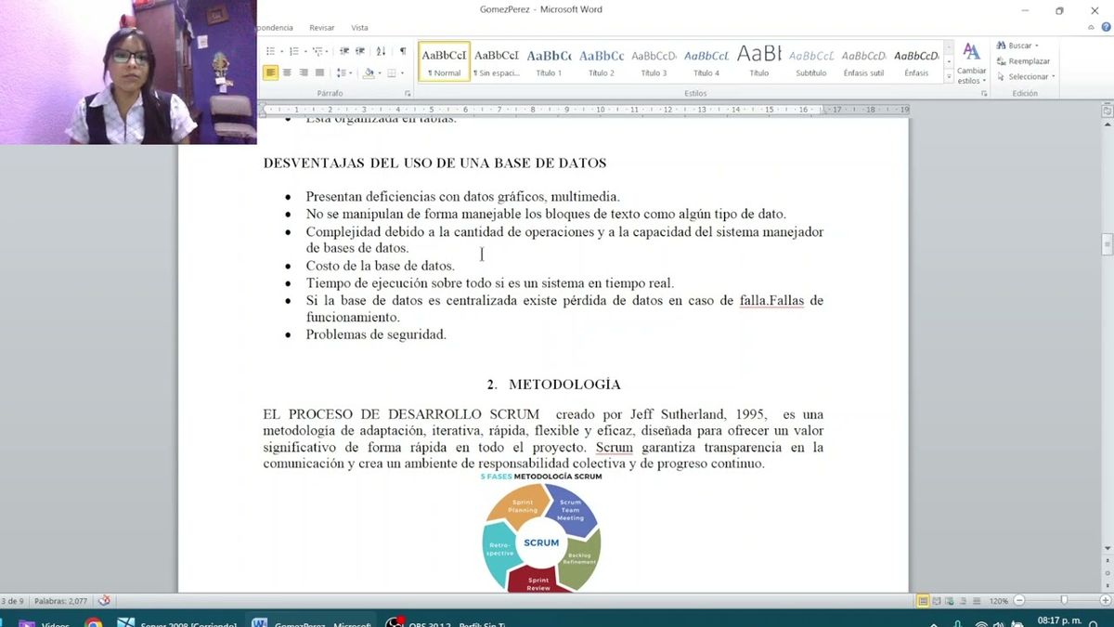Open the Párrafo dialog launcher
The height and width of the screenshot is (627, 1114).
tap(408, 94)
